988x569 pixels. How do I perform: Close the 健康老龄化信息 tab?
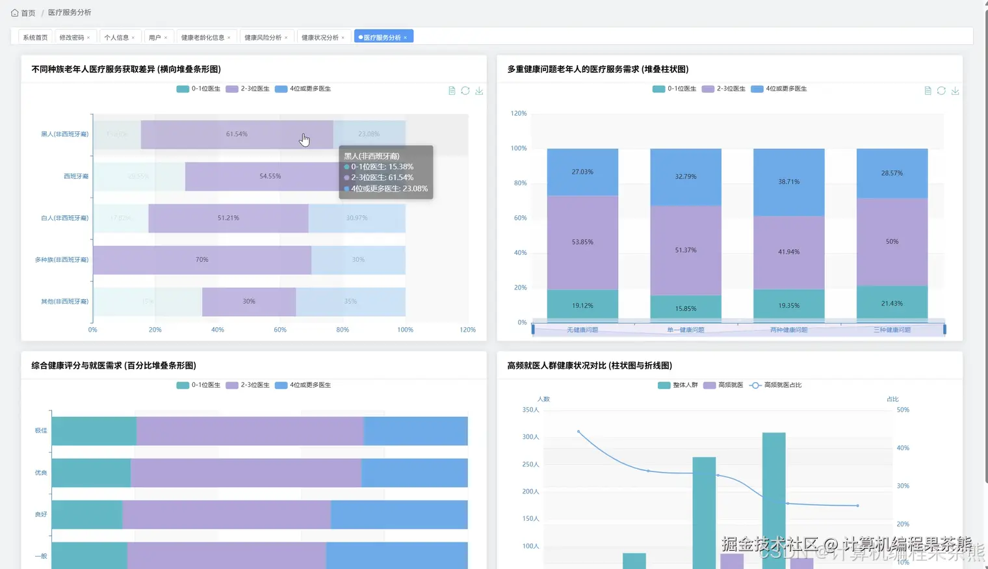229,38
